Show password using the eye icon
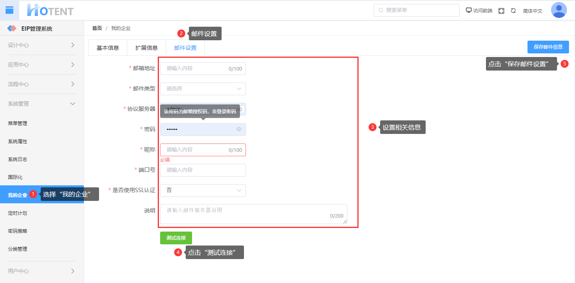575x283 pixels. 239,129
